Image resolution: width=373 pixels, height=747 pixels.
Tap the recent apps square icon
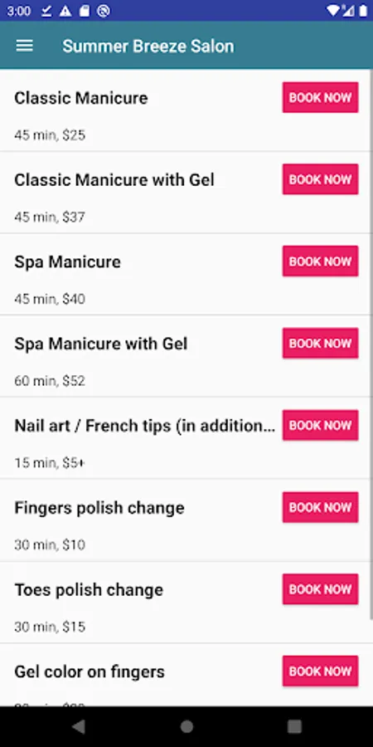coord(294,726)
